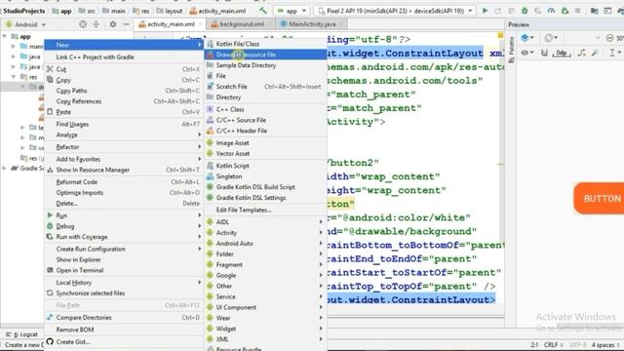Screen dimensions: 624x351
Task: Choose Drawable resource file
Action: pyautogui.click(x=265, y=55)
